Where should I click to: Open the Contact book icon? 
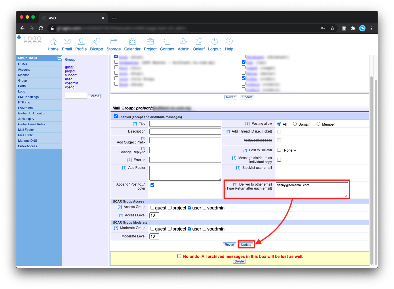[x=167, y=41]
